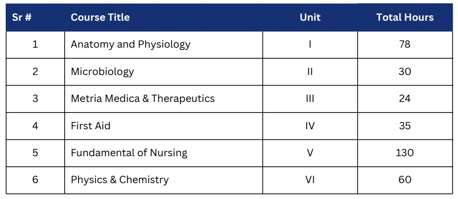Select serial number 5 cell
This screenshot has height=199, width=458.
[35, 153]
